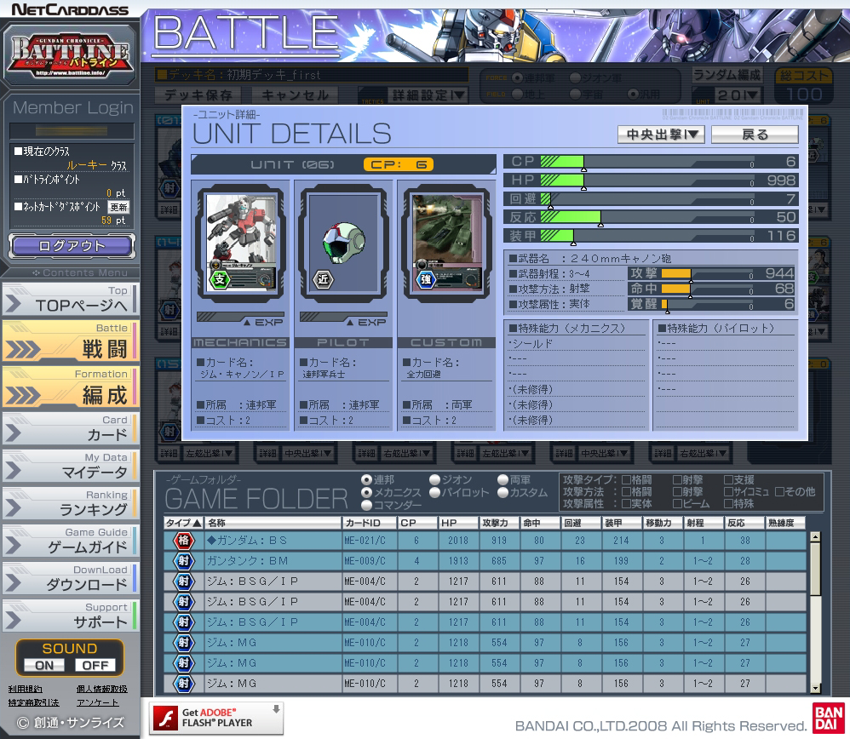Turn sound ON

tap(44, 665)
